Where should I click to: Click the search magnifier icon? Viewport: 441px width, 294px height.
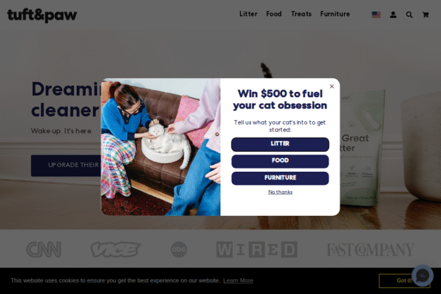click(x=409, y=14)
